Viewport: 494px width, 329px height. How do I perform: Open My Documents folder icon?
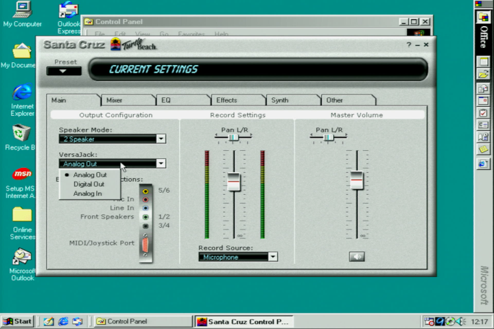[21, 56]
